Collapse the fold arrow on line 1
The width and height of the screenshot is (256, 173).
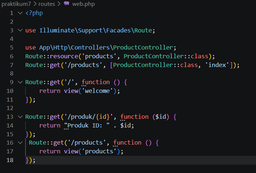pos(20,13)
